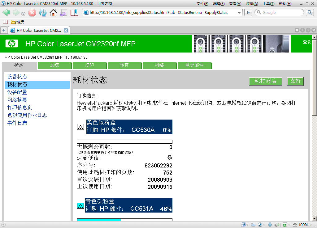The width and height of the screenshot is (317, 228).
Task: Click the cyan toner level bar
Action: point(98,220)
